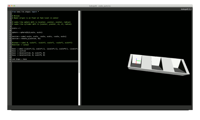200x120 pixels.
Task: Click the "cad.shape = base" line
Action: [x=19, y=59]
